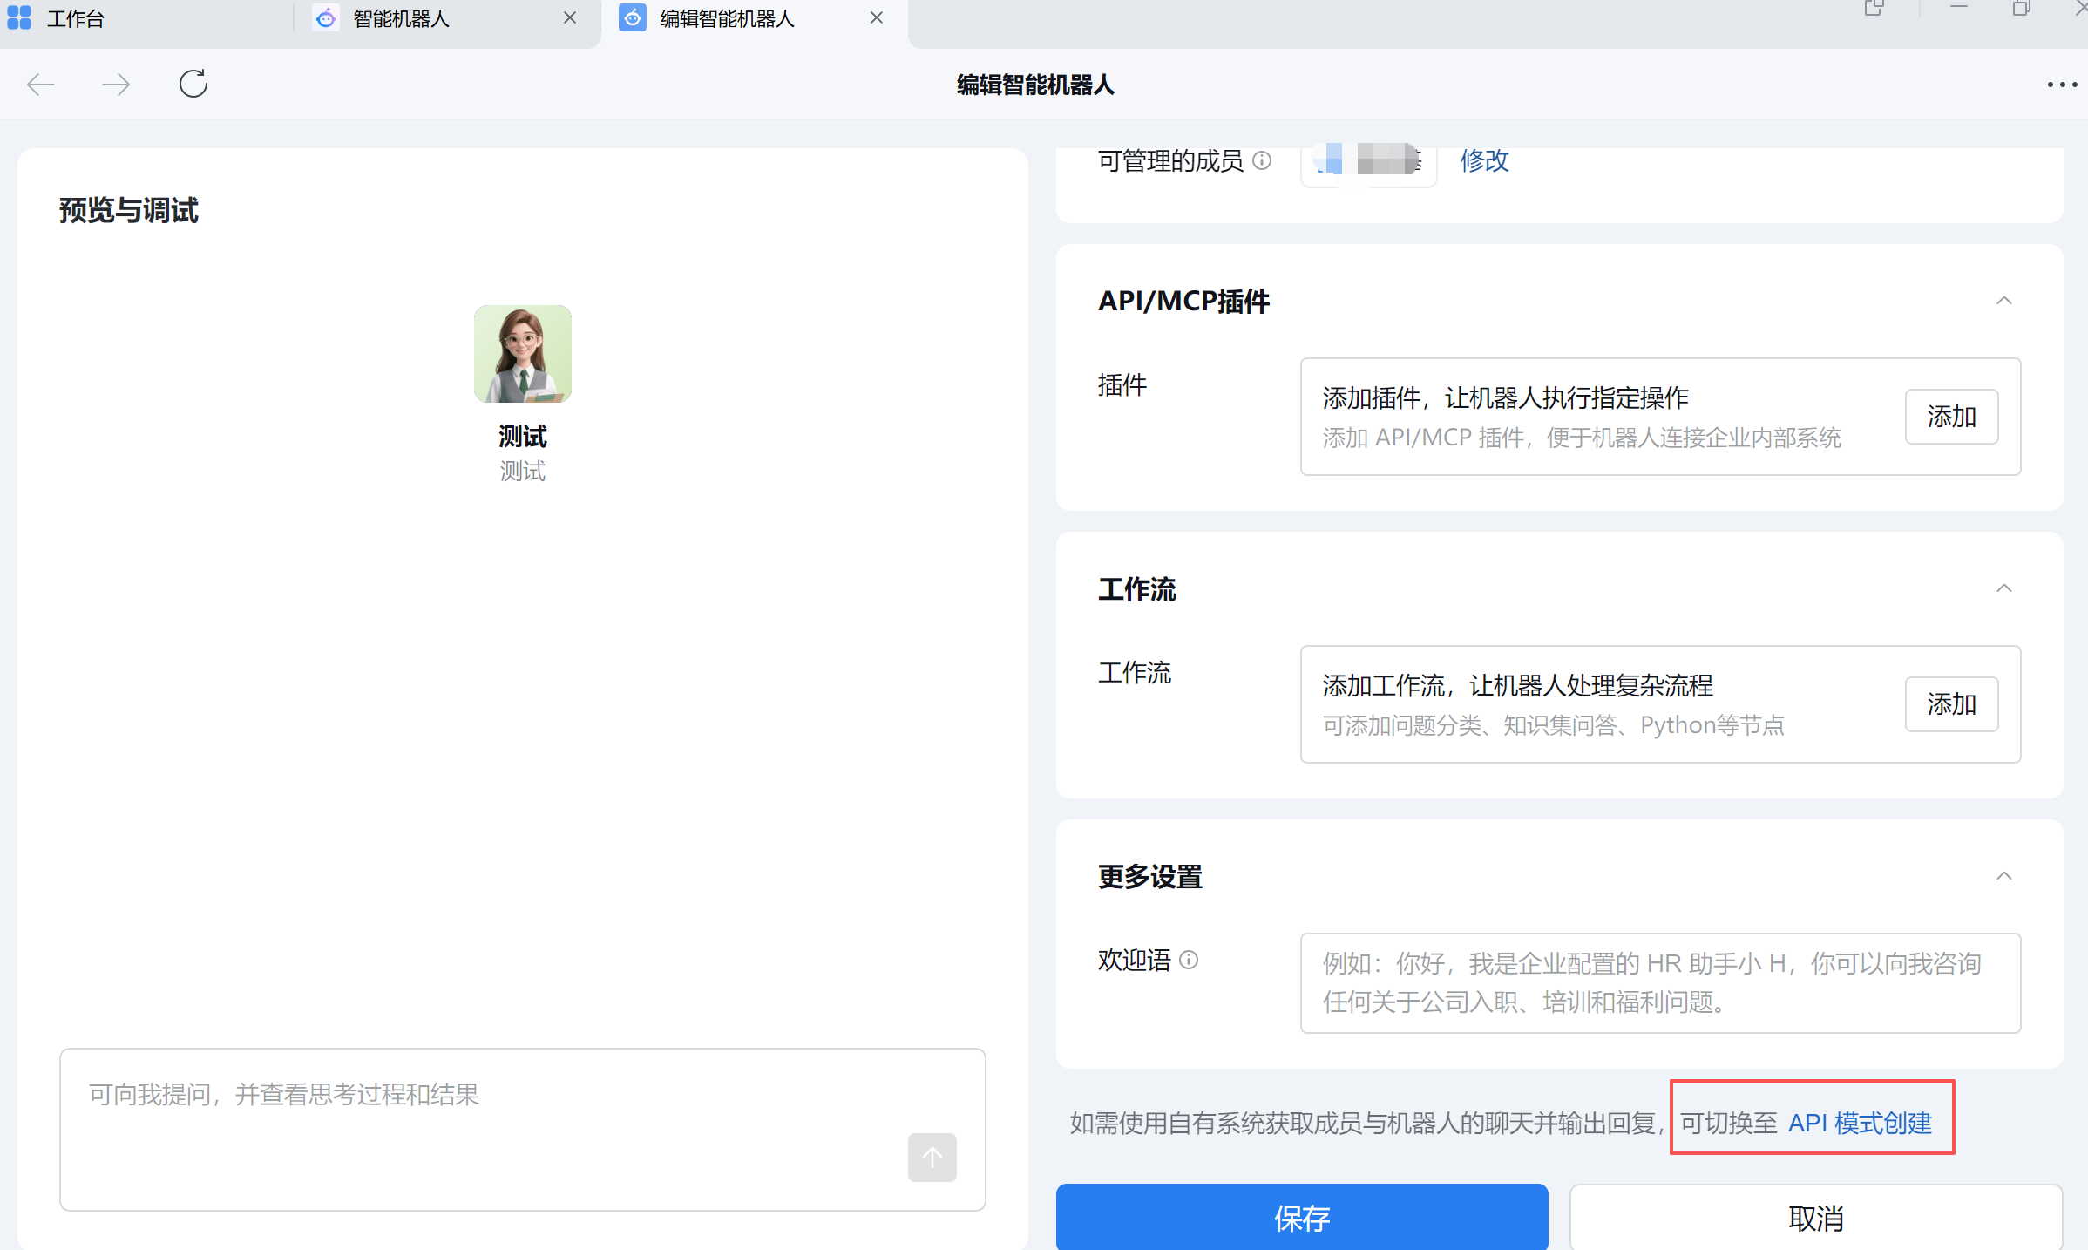Collapse the 工作流 section

[x=2004, y=588]
